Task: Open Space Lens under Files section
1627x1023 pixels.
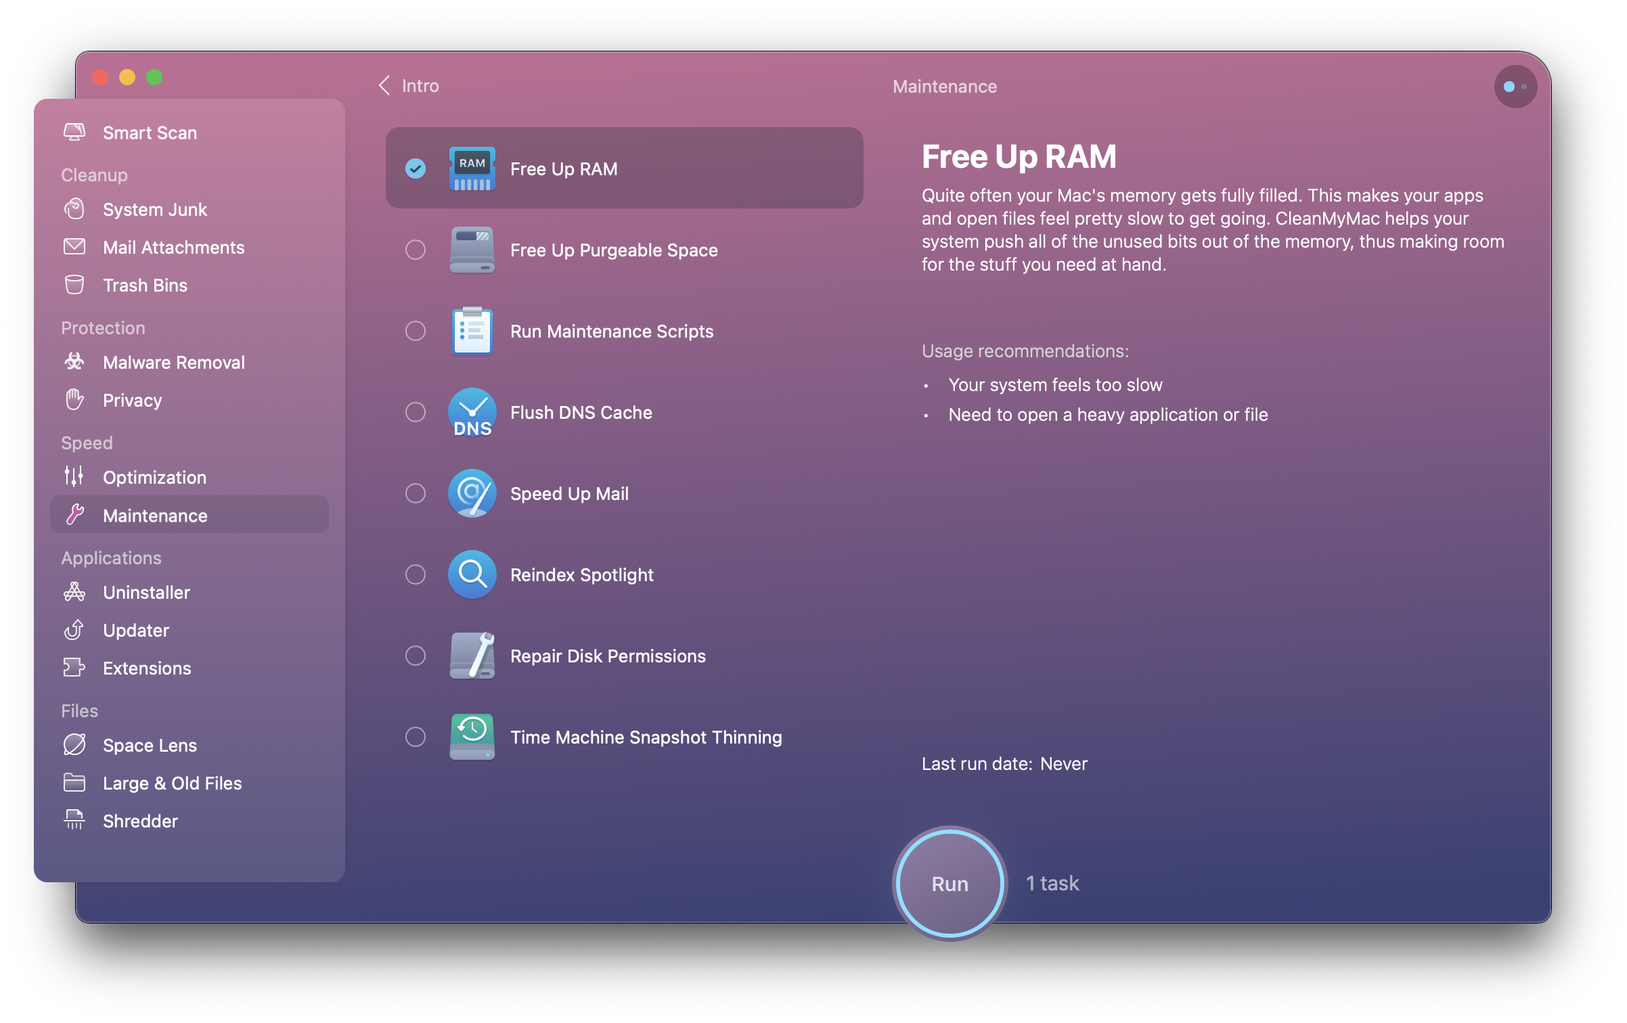Action: point(151,744)
